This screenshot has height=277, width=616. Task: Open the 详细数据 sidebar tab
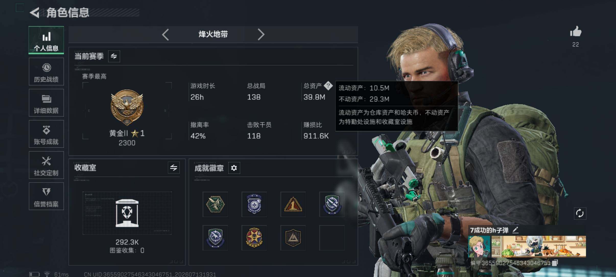tap(46, 103)
